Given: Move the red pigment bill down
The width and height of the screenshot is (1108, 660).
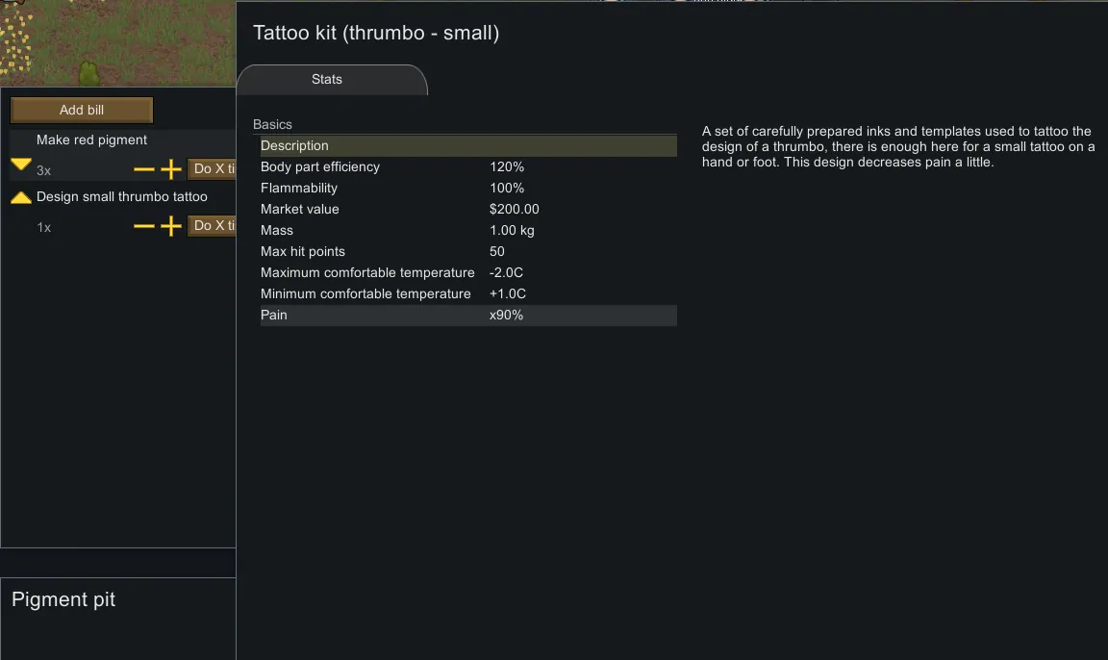Looking at the screenshot, I should click(20, 165).
